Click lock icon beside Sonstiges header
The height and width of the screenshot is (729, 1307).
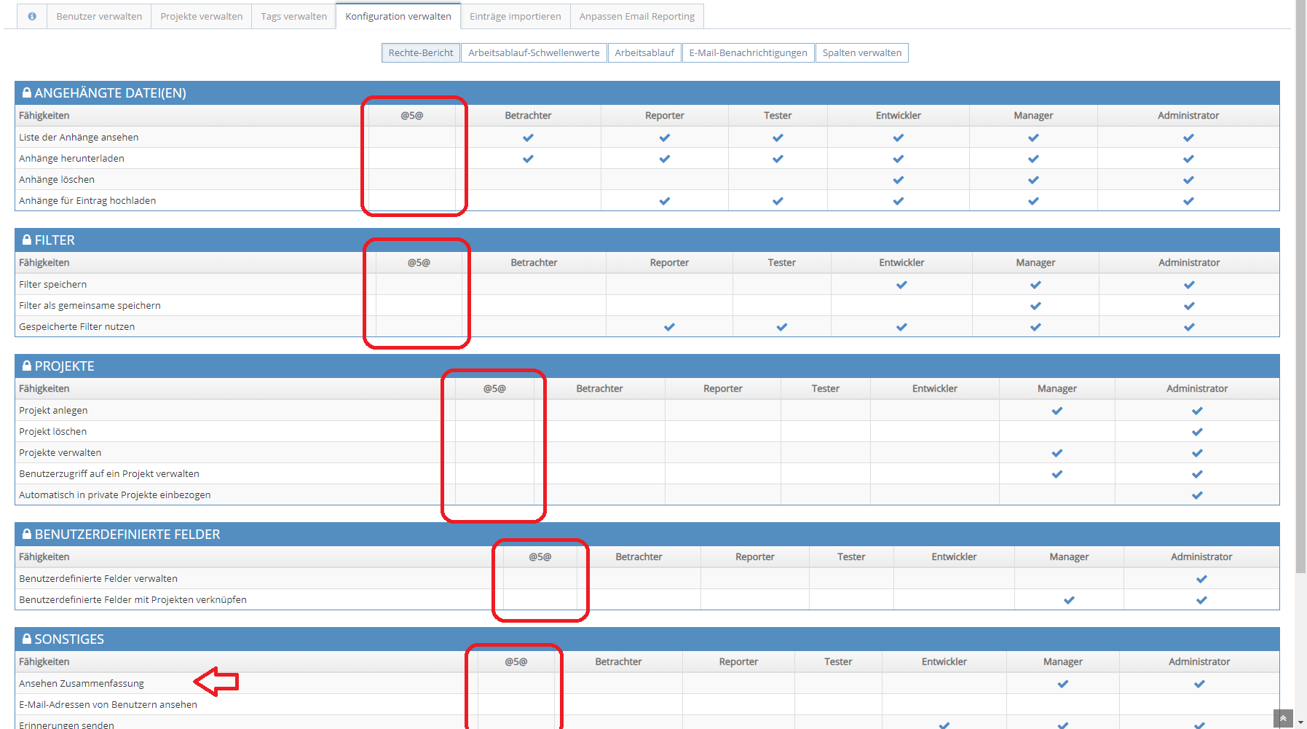coord(27,639)
